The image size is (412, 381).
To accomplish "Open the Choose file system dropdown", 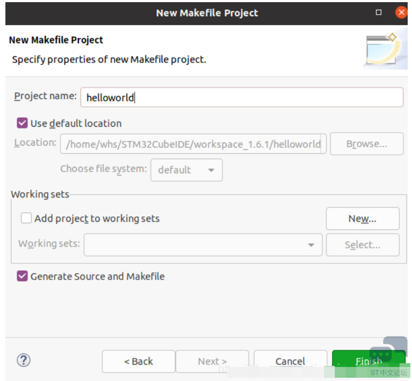I will point(186,170).
